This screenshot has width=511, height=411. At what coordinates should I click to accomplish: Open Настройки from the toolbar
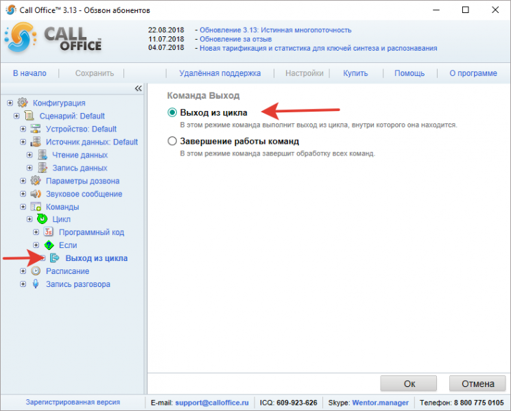click(x=305, y=73)
